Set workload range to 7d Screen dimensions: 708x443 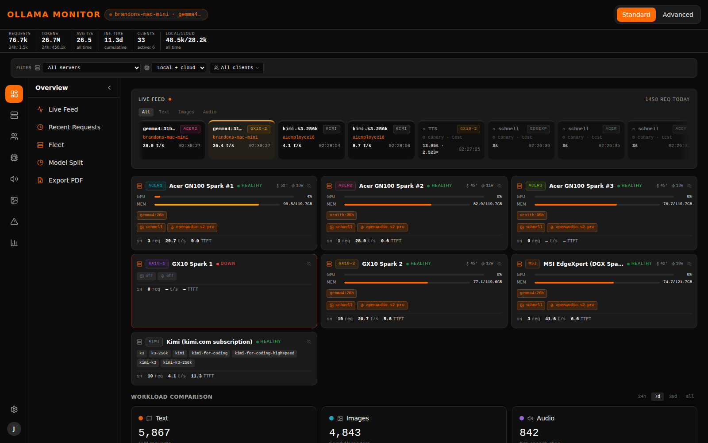coord(658,396)
